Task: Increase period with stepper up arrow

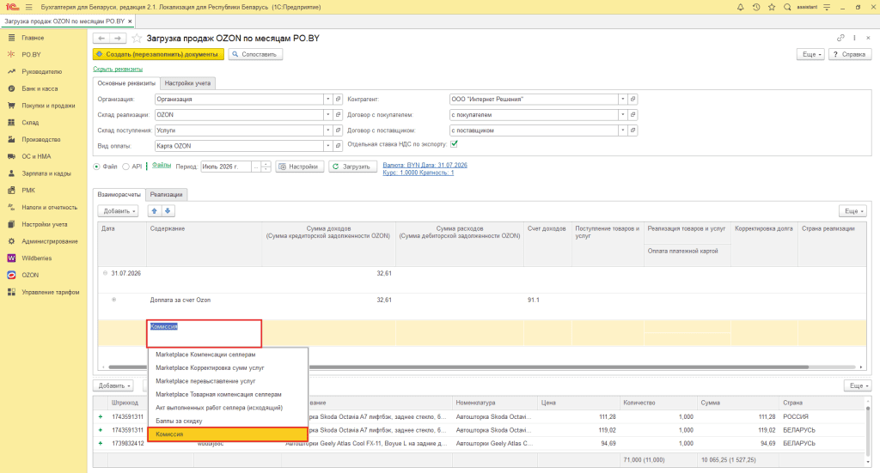Action: tap(266, 164)
